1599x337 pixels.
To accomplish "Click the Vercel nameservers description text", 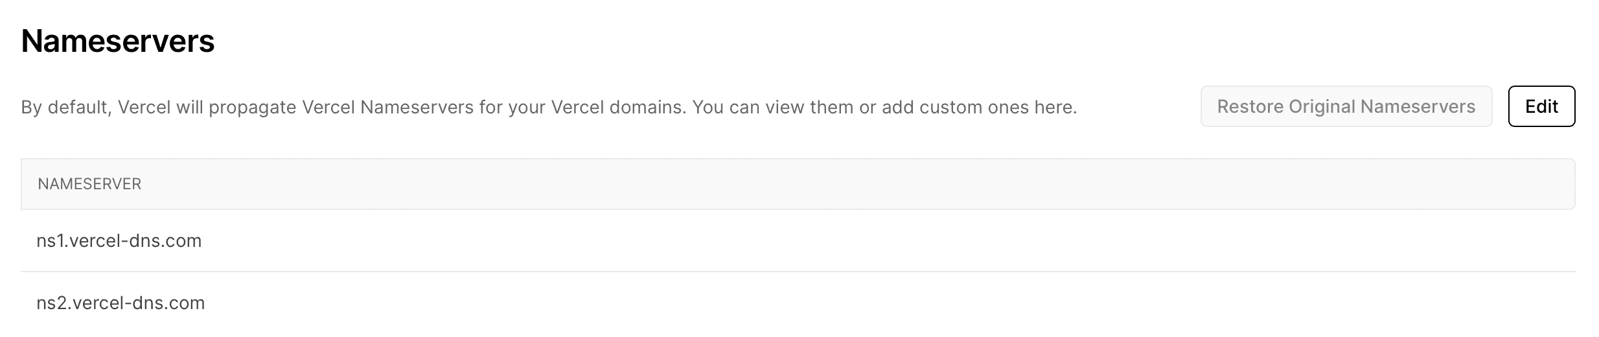I will tap(548, 107).
